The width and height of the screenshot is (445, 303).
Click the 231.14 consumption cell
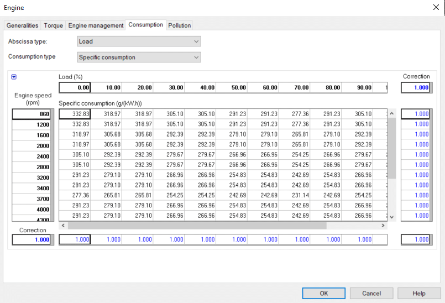(x=294, y=195)
